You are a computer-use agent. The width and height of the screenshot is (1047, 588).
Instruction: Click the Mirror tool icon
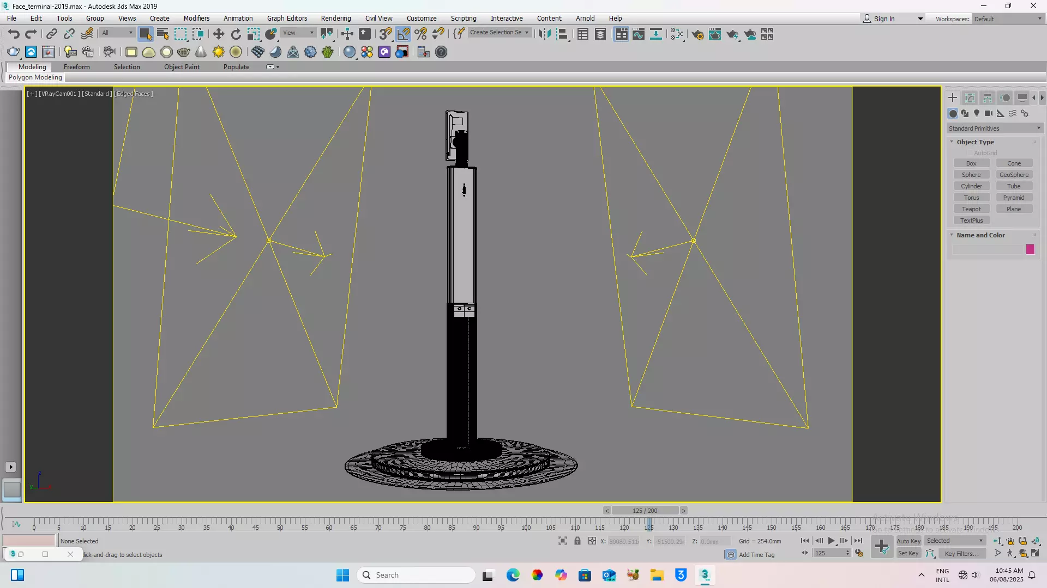(544, 34)
